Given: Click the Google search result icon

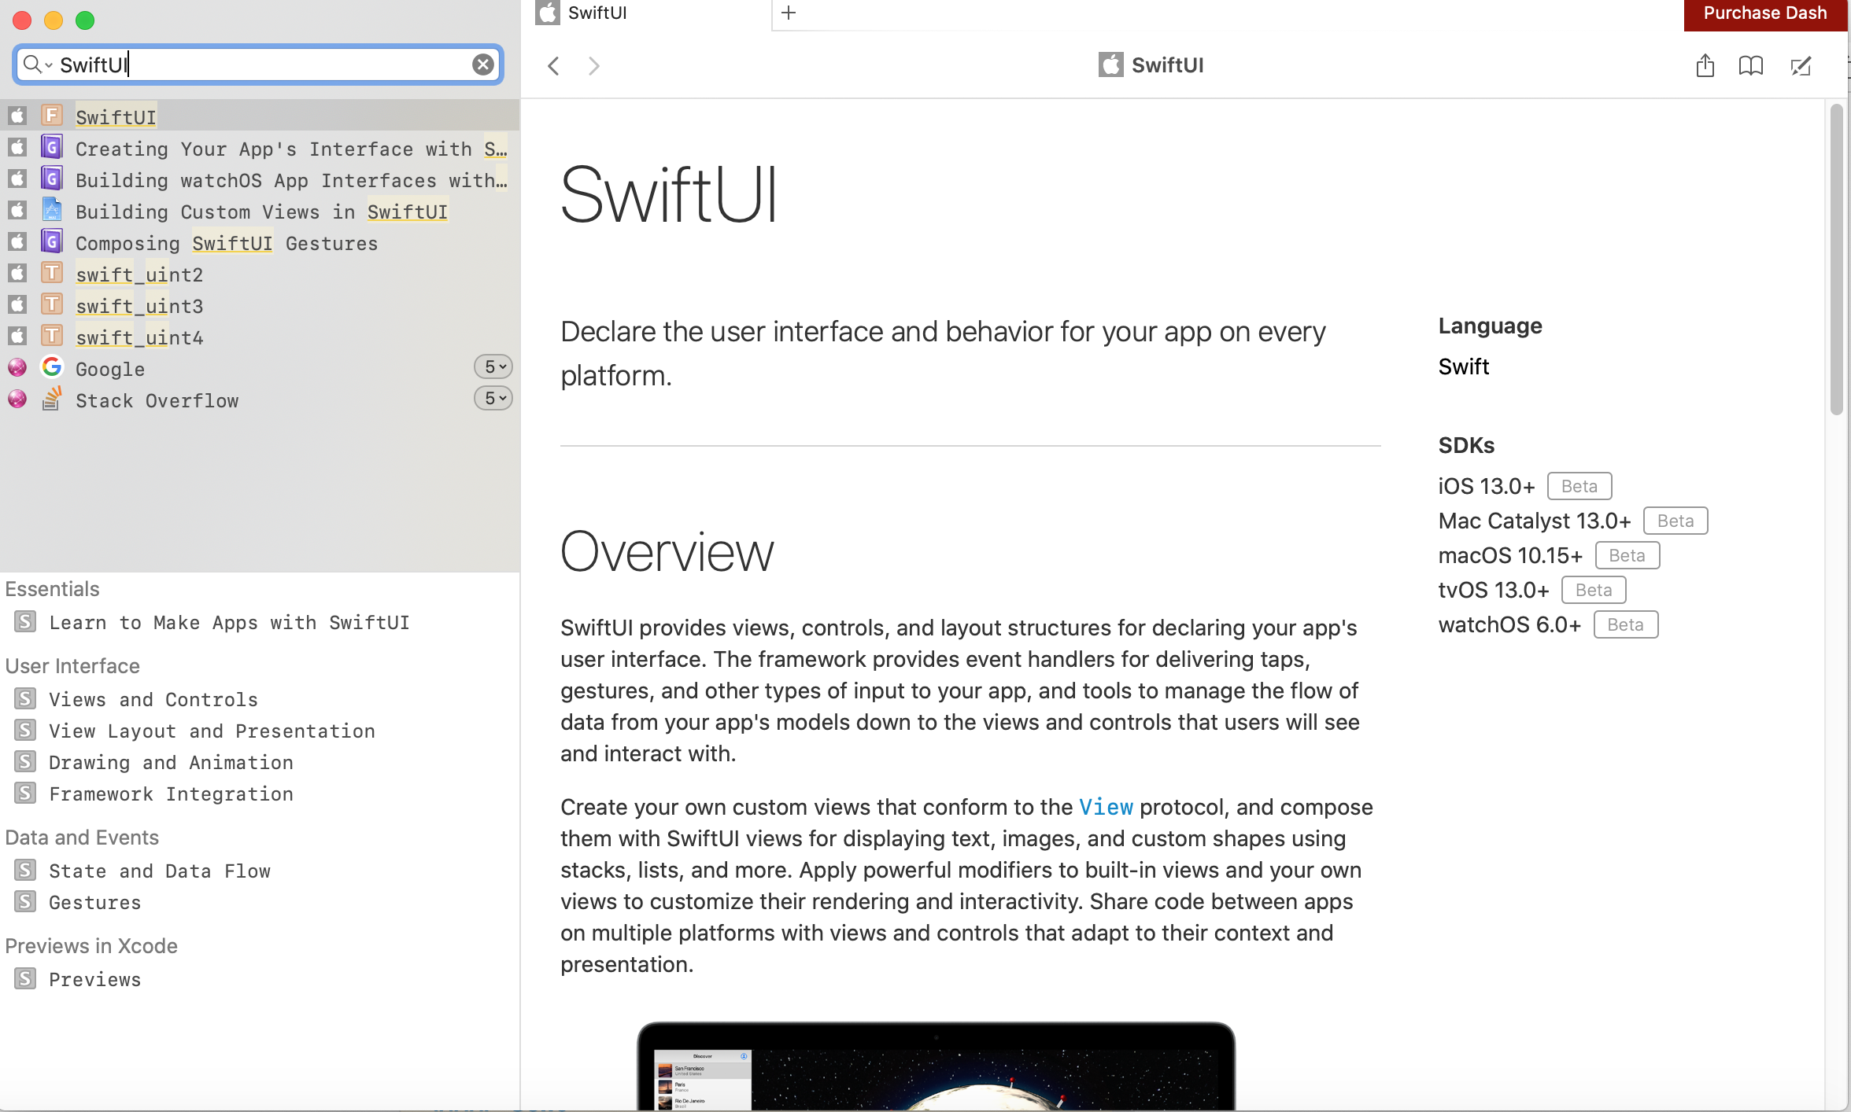Looking at the screenshot, I should pyautogui.click(x=52, y=368).
